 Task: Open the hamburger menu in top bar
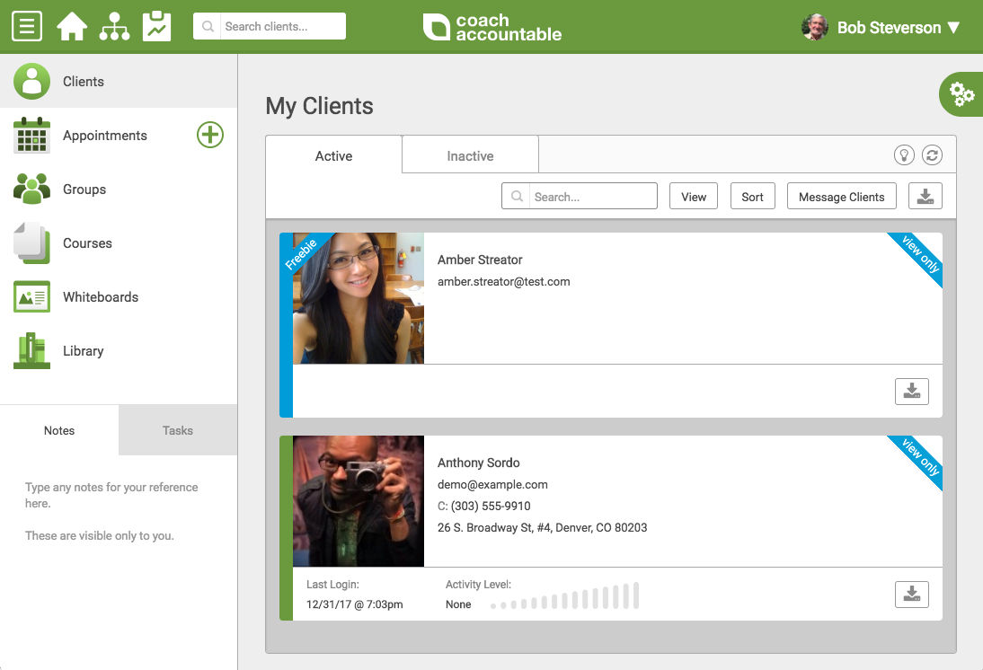tap(27, 26)
